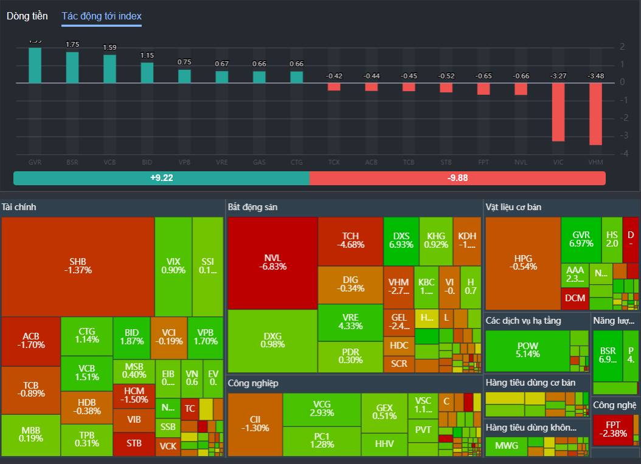
Task: Open the TCH -4.68% tile
Action: click(350, 241)
